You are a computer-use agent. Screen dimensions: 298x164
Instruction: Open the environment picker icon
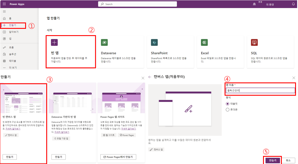[x=254, y=4]
